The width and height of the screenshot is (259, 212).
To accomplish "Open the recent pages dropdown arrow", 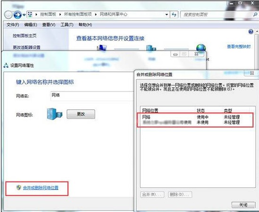I will coord(24,15).
